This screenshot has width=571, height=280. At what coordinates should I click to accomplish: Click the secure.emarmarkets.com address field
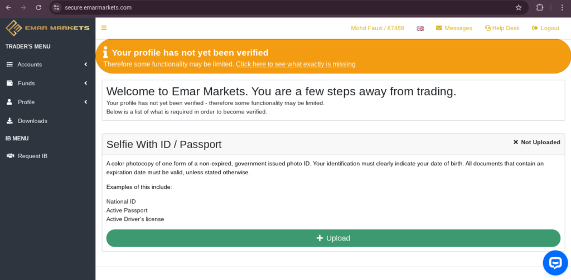pyautogui.click(x=284, y=7)
